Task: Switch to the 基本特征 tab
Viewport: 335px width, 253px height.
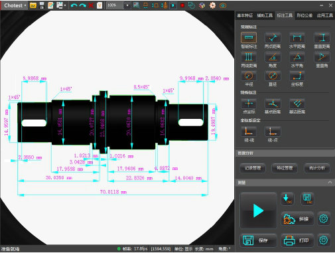Action: coord(245,15)
